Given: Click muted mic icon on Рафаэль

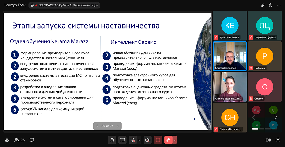Looking at the screenshot, I should coord(251,68).
